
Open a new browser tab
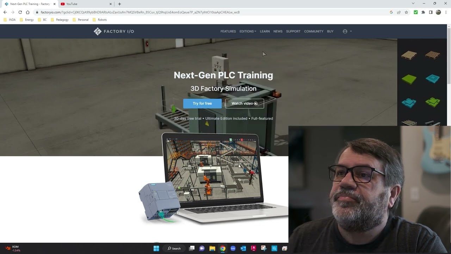point(119,4)
